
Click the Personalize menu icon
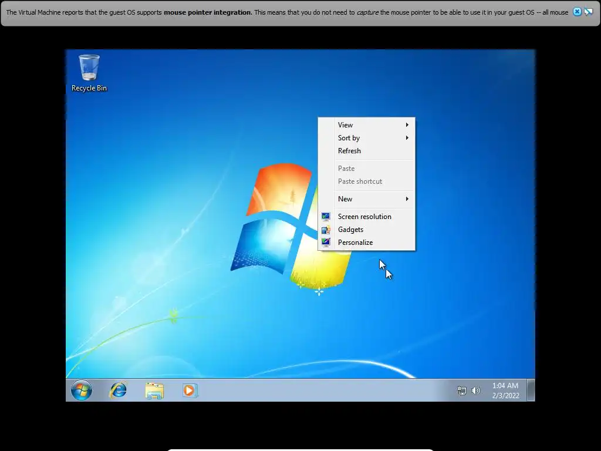(x=326, y=243)
